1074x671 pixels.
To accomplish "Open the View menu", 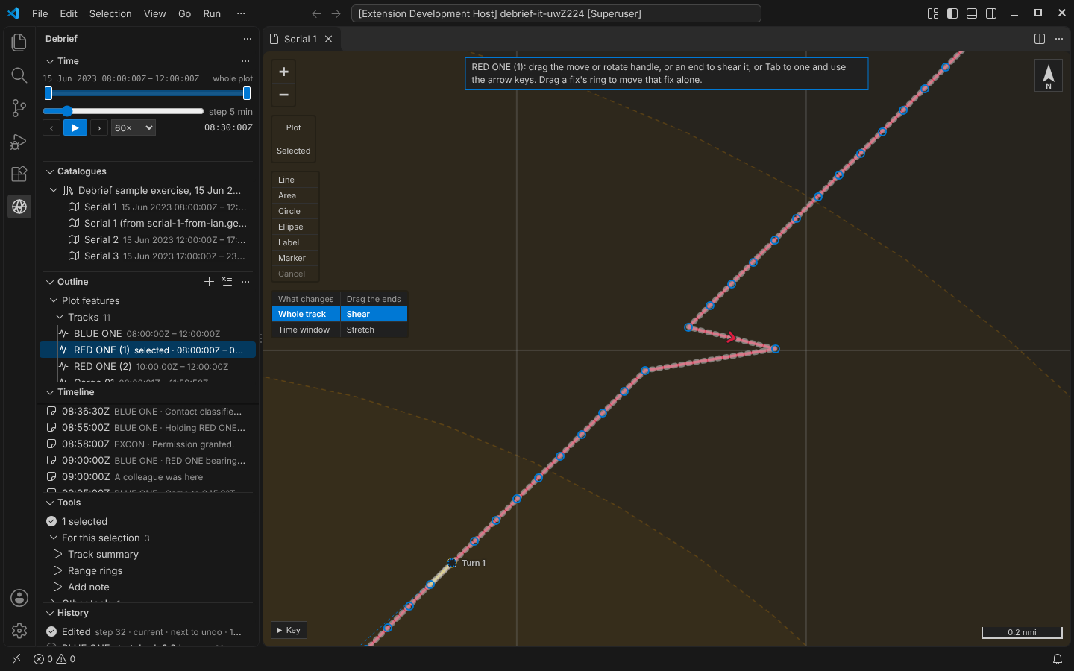I will tap(155, 13).
